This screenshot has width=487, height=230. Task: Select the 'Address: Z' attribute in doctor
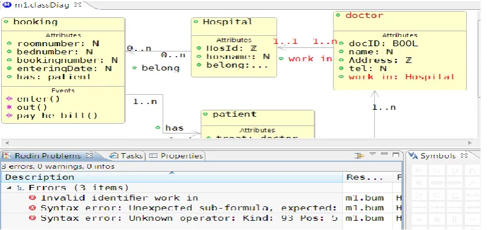[380, 60]
